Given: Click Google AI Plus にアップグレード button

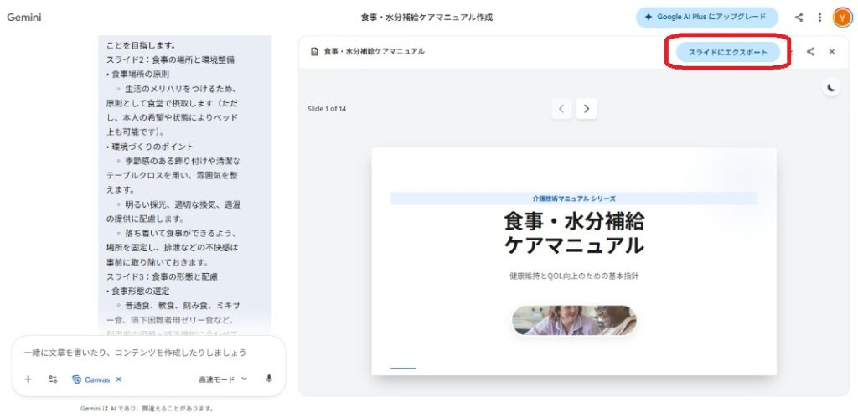Looking at the screenshot, I should pos(706,18).
